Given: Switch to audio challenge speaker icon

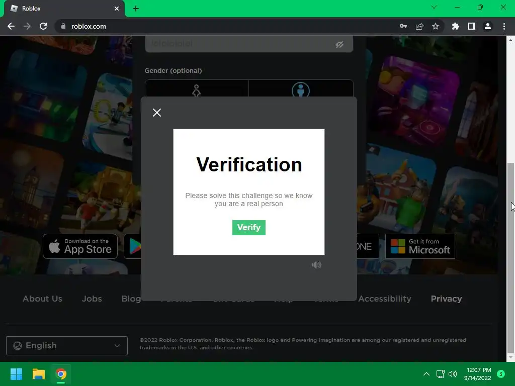Looking at the screenshot, I should tap(316, 265).
